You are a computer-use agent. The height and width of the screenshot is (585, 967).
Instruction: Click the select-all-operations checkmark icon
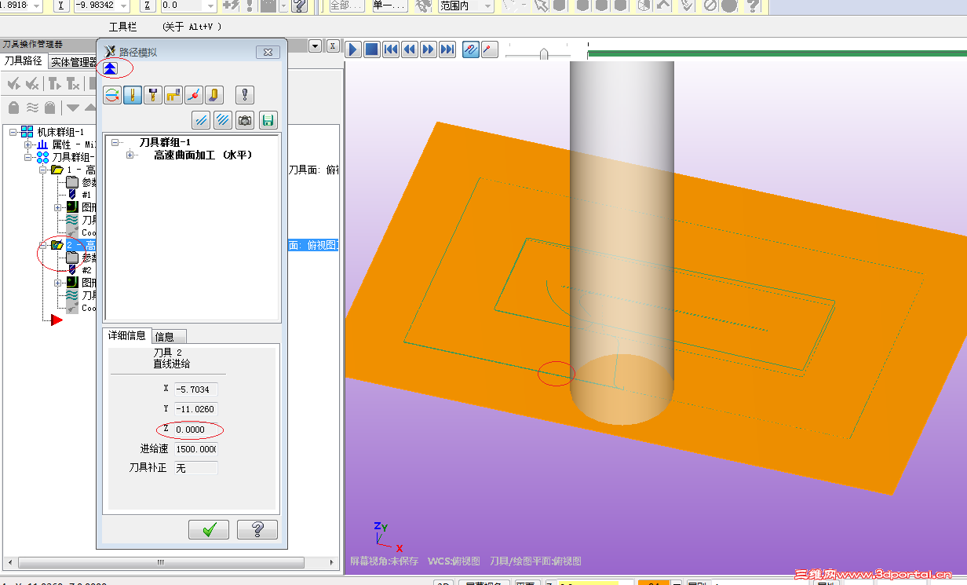[13, 84]
